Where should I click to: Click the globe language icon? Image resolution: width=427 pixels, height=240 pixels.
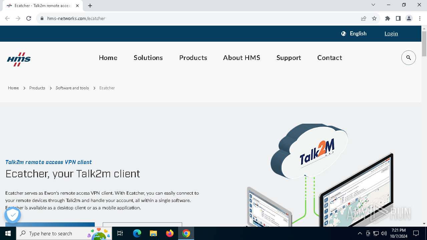point(344,34)
